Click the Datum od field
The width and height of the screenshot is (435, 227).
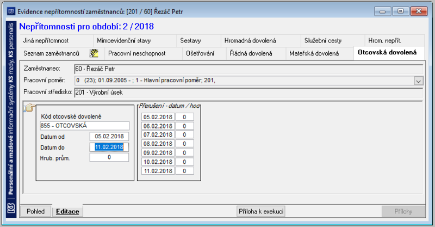point(109,137)
